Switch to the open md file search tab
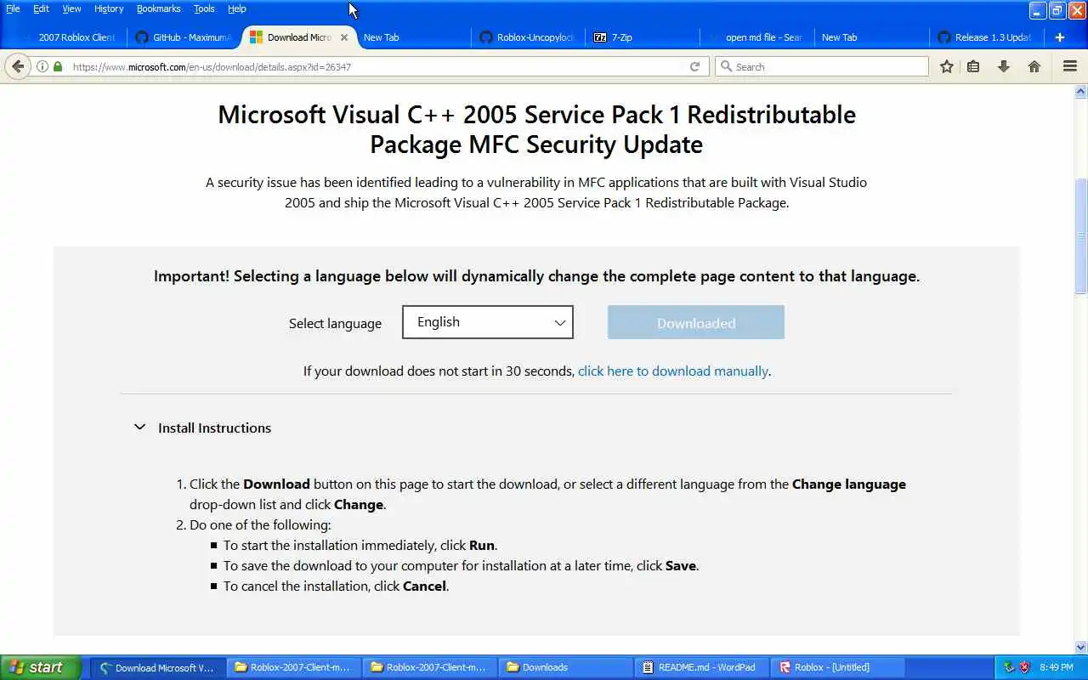 coord(756,37)
